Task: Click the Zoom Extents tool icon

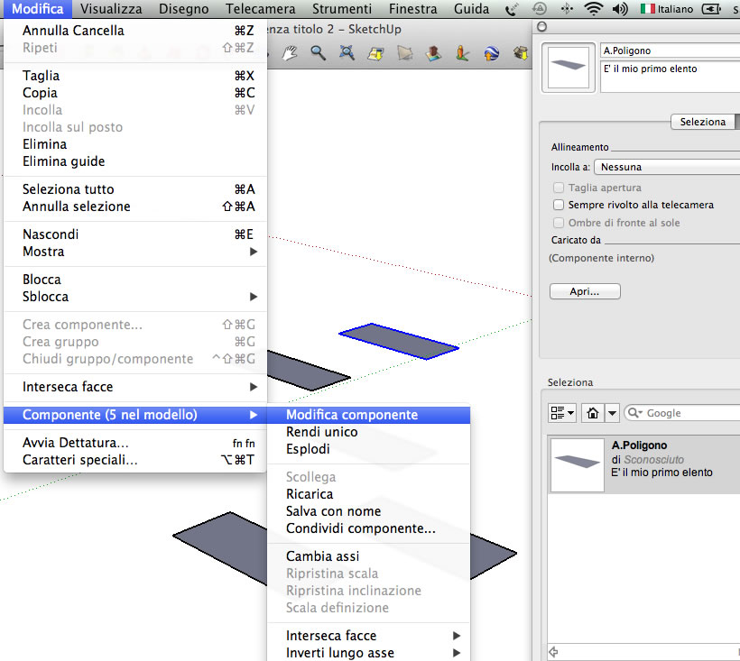Action: 347,53
